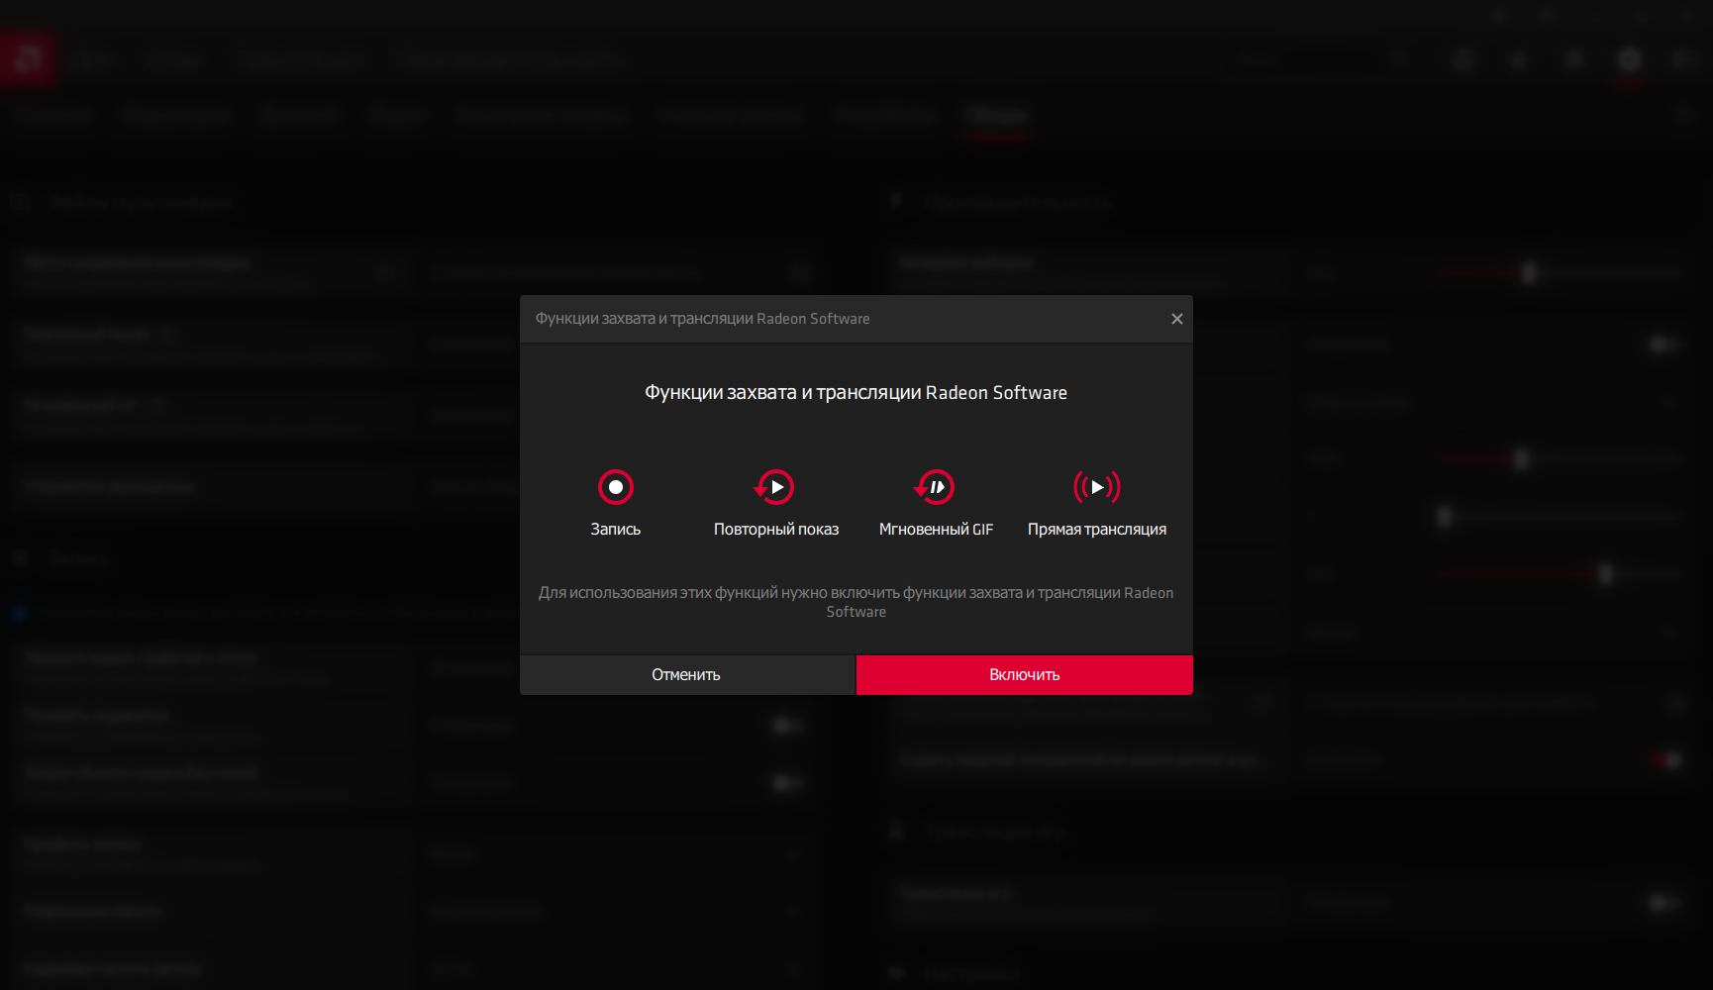Click the large dialog heading 'Функции захвата и трансляции'

point(856,393)
